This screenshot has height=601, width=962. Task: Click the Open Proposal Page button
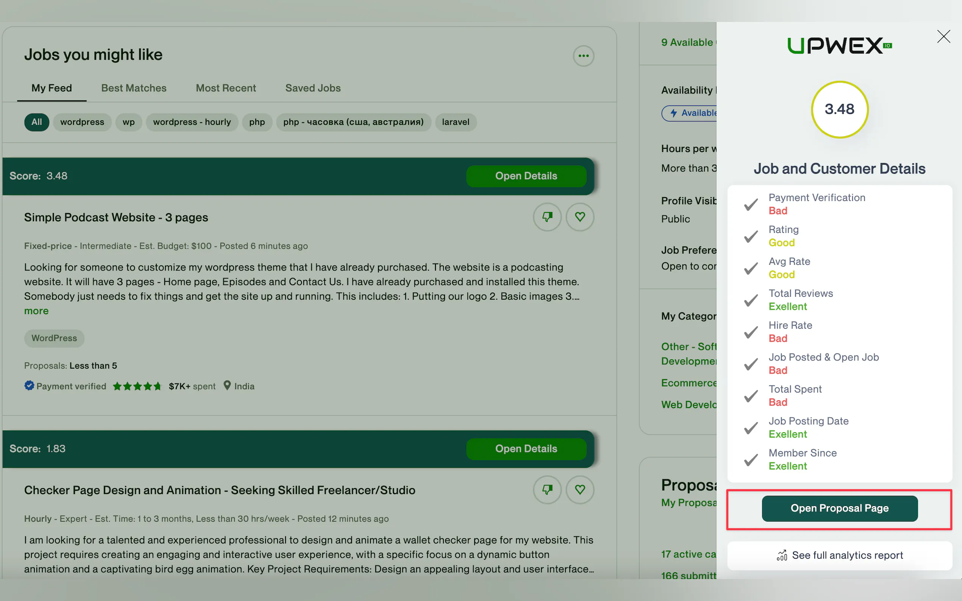tap(839, 508)
